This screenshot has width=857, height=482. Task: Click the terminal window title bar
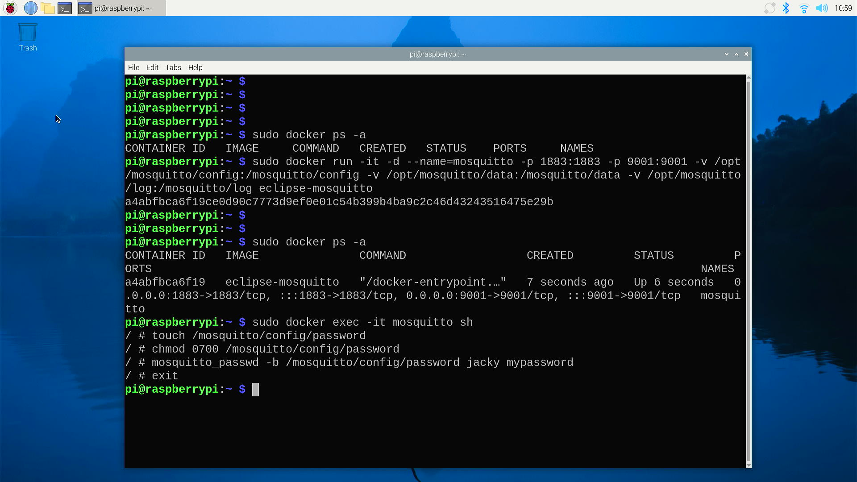tap(438, 54)
